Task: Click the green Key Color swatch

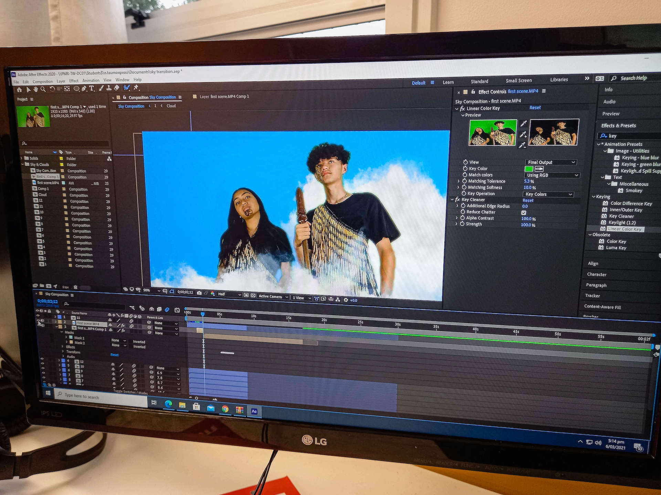Action: 529,169
